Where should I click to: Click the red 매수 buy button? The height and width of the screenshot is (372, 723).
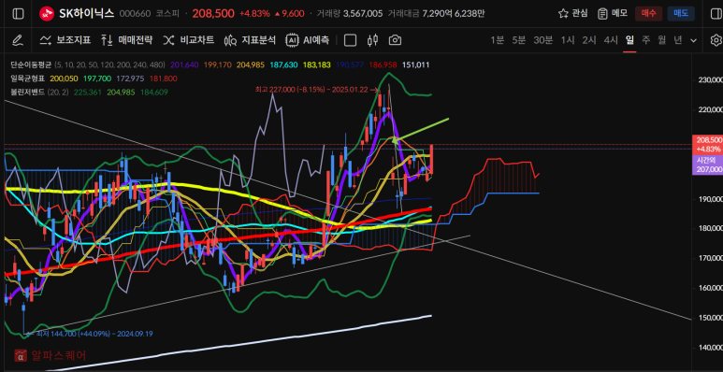[648, 13]
